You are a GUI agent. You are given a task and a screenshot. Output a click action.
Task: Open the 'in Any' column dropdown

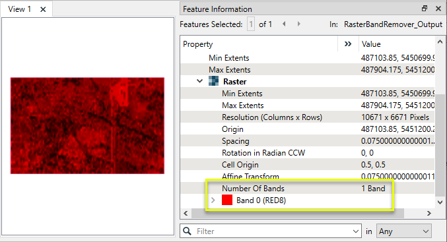click(403, 231)
